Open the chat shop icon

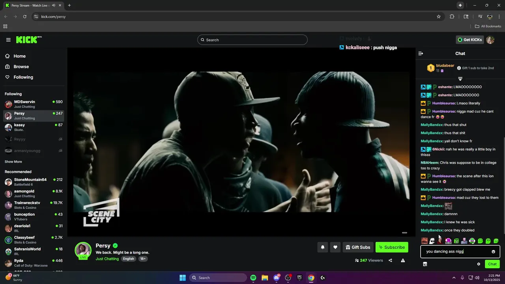[425, 264]
